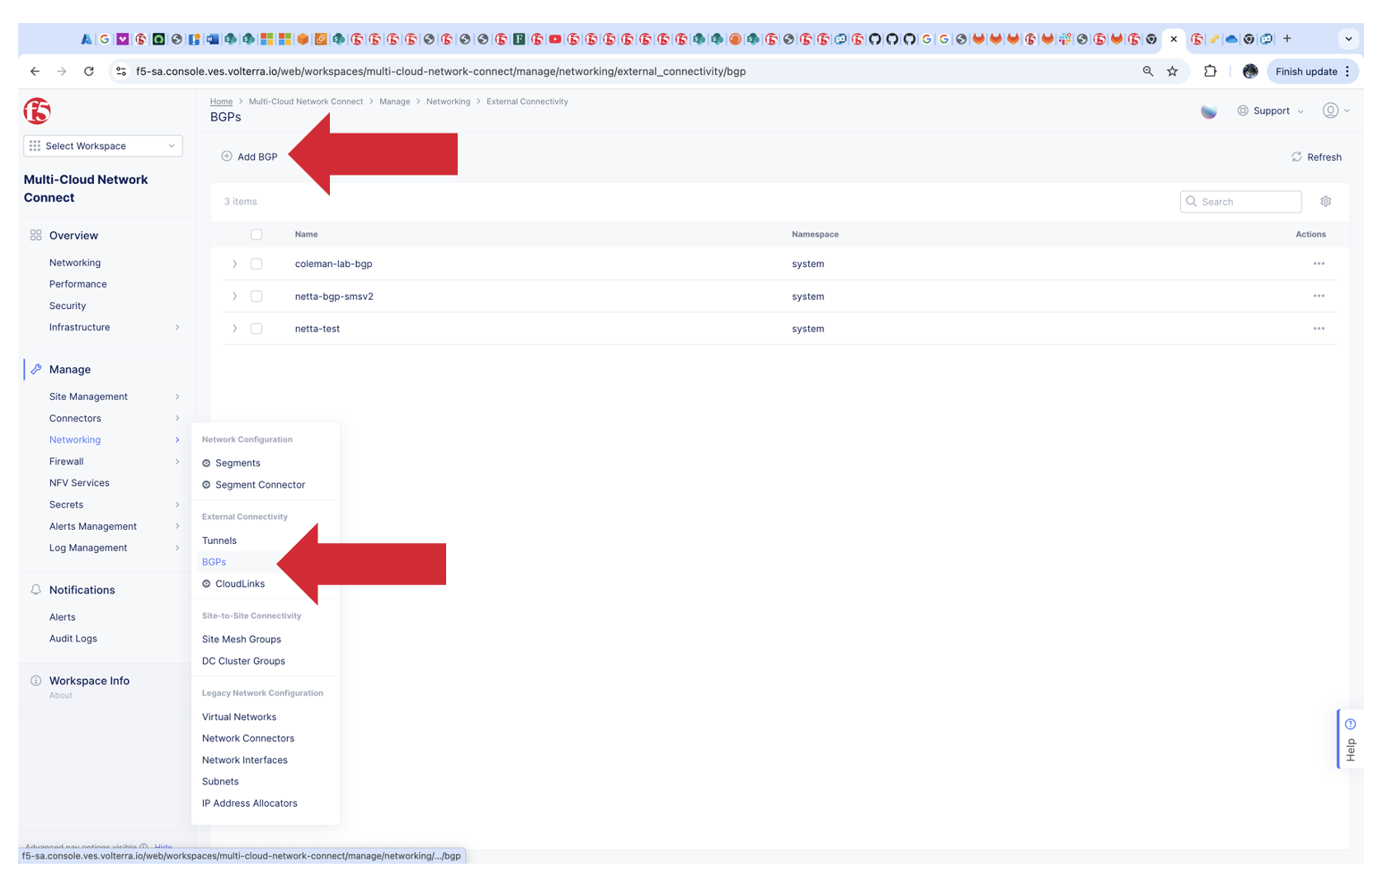1397x895 pixels.
Task: Open browser extensions puzzle icon
Action: 1210,71
